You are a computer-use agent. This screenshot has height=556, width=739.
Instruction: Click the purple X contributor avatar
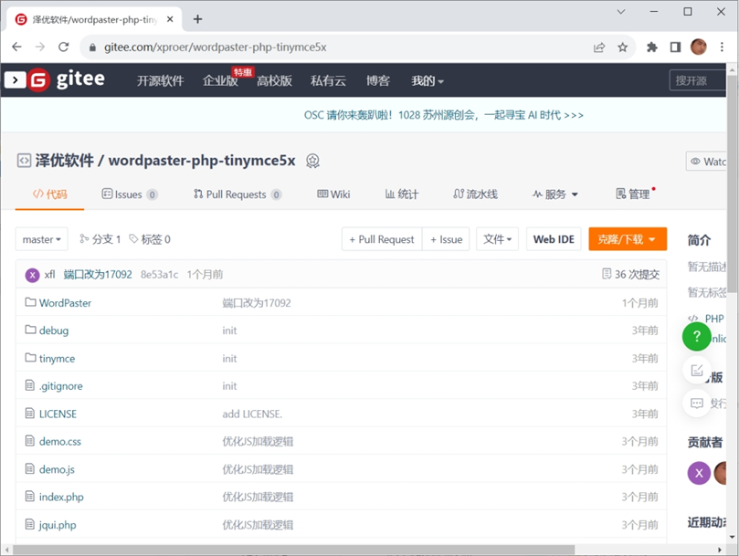tap(699, 473)
